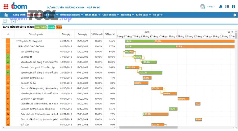The height and width of the screenshot is (131, 238).
Task: Open the task checklist icon
Action: pos(227,7)
